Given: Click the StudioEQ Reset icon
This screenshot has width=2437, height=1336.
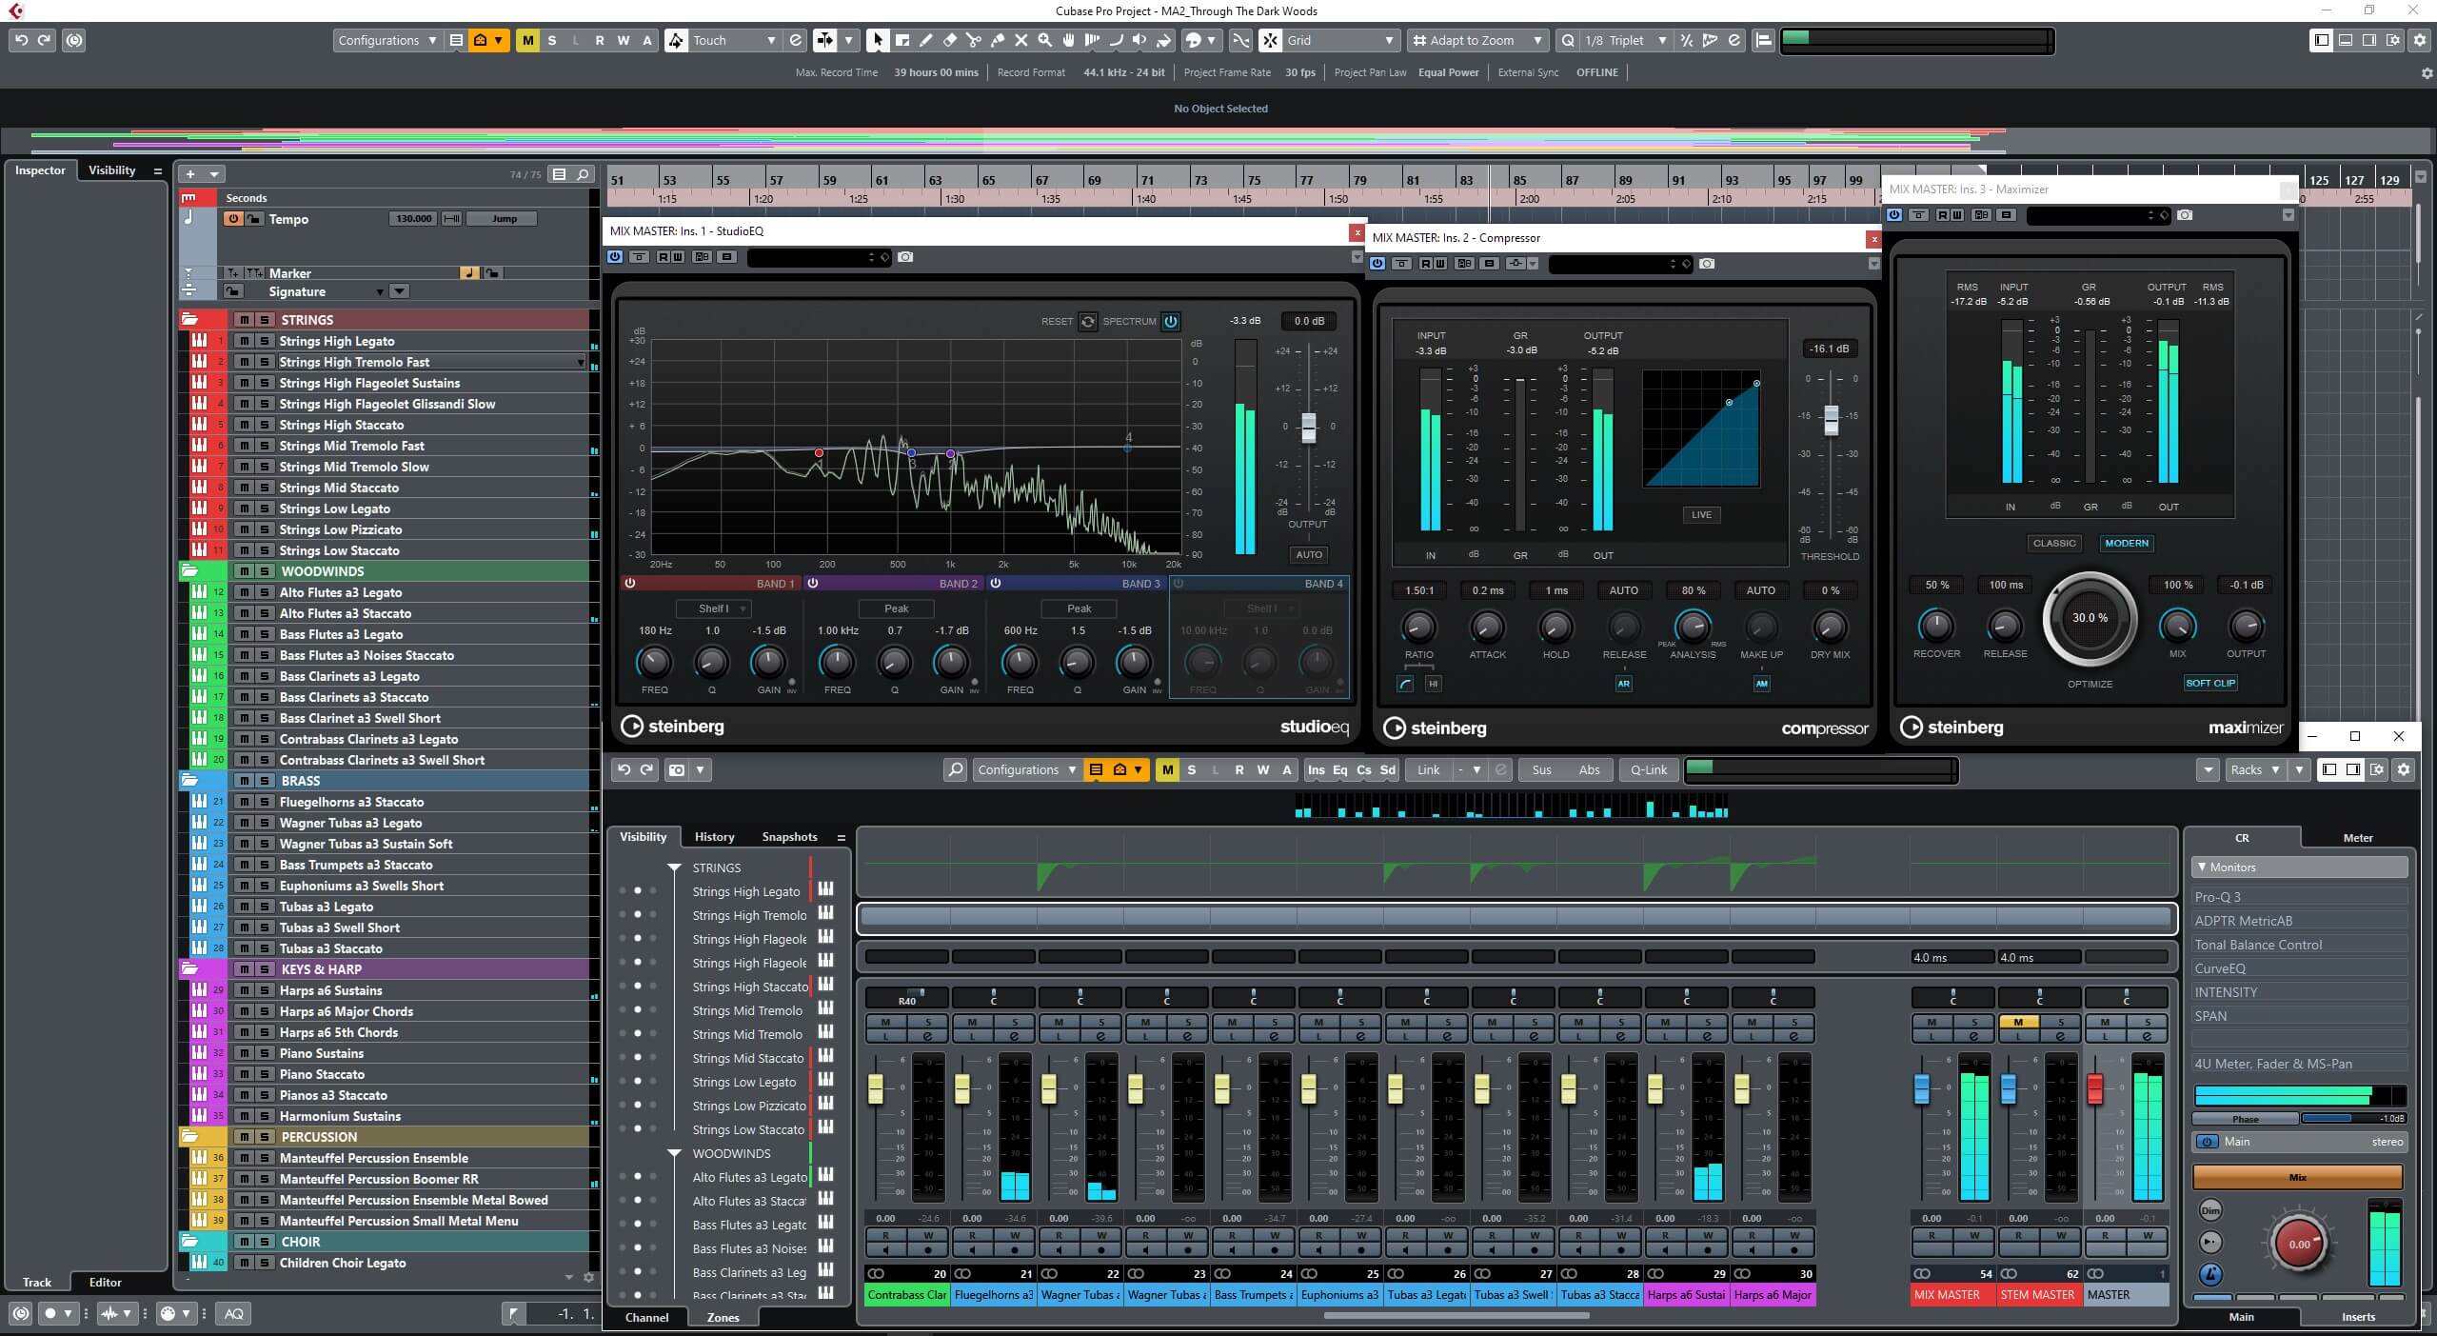Looking at the screenshot, I should (1087, 321).
